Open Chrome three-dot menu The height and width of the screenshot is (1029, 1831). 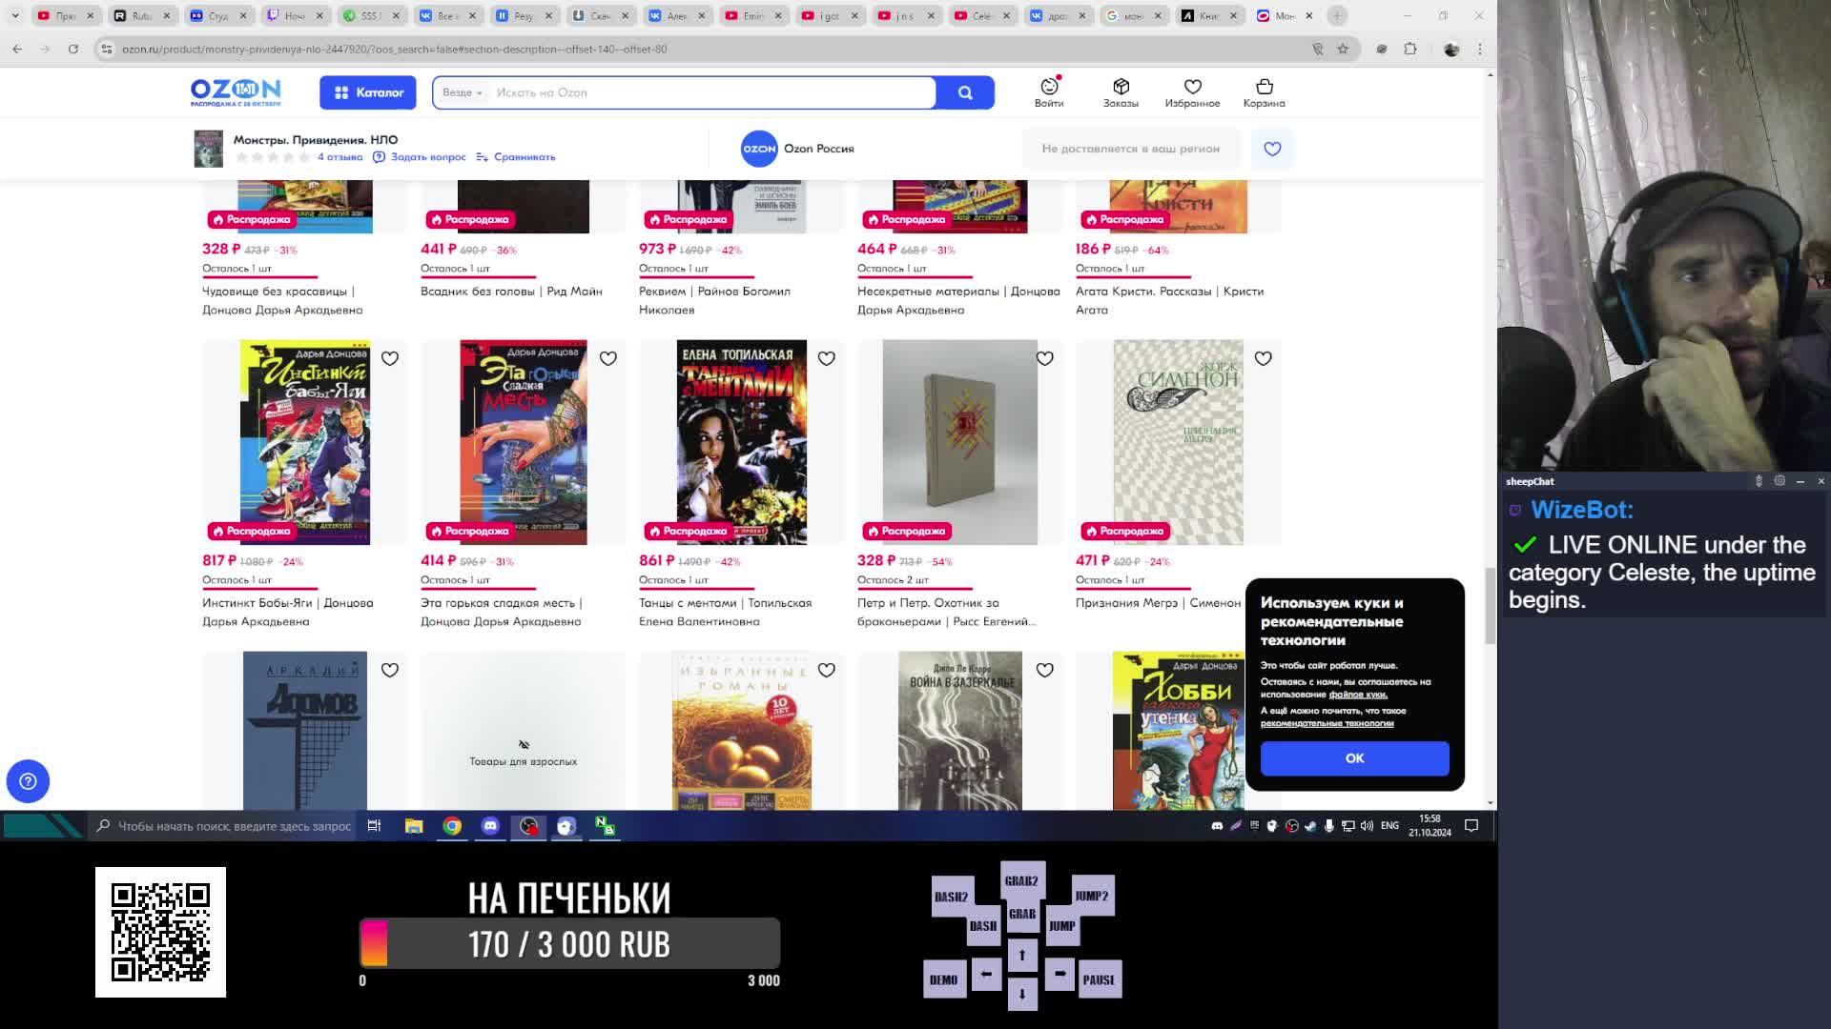(x=1480, y=49)
